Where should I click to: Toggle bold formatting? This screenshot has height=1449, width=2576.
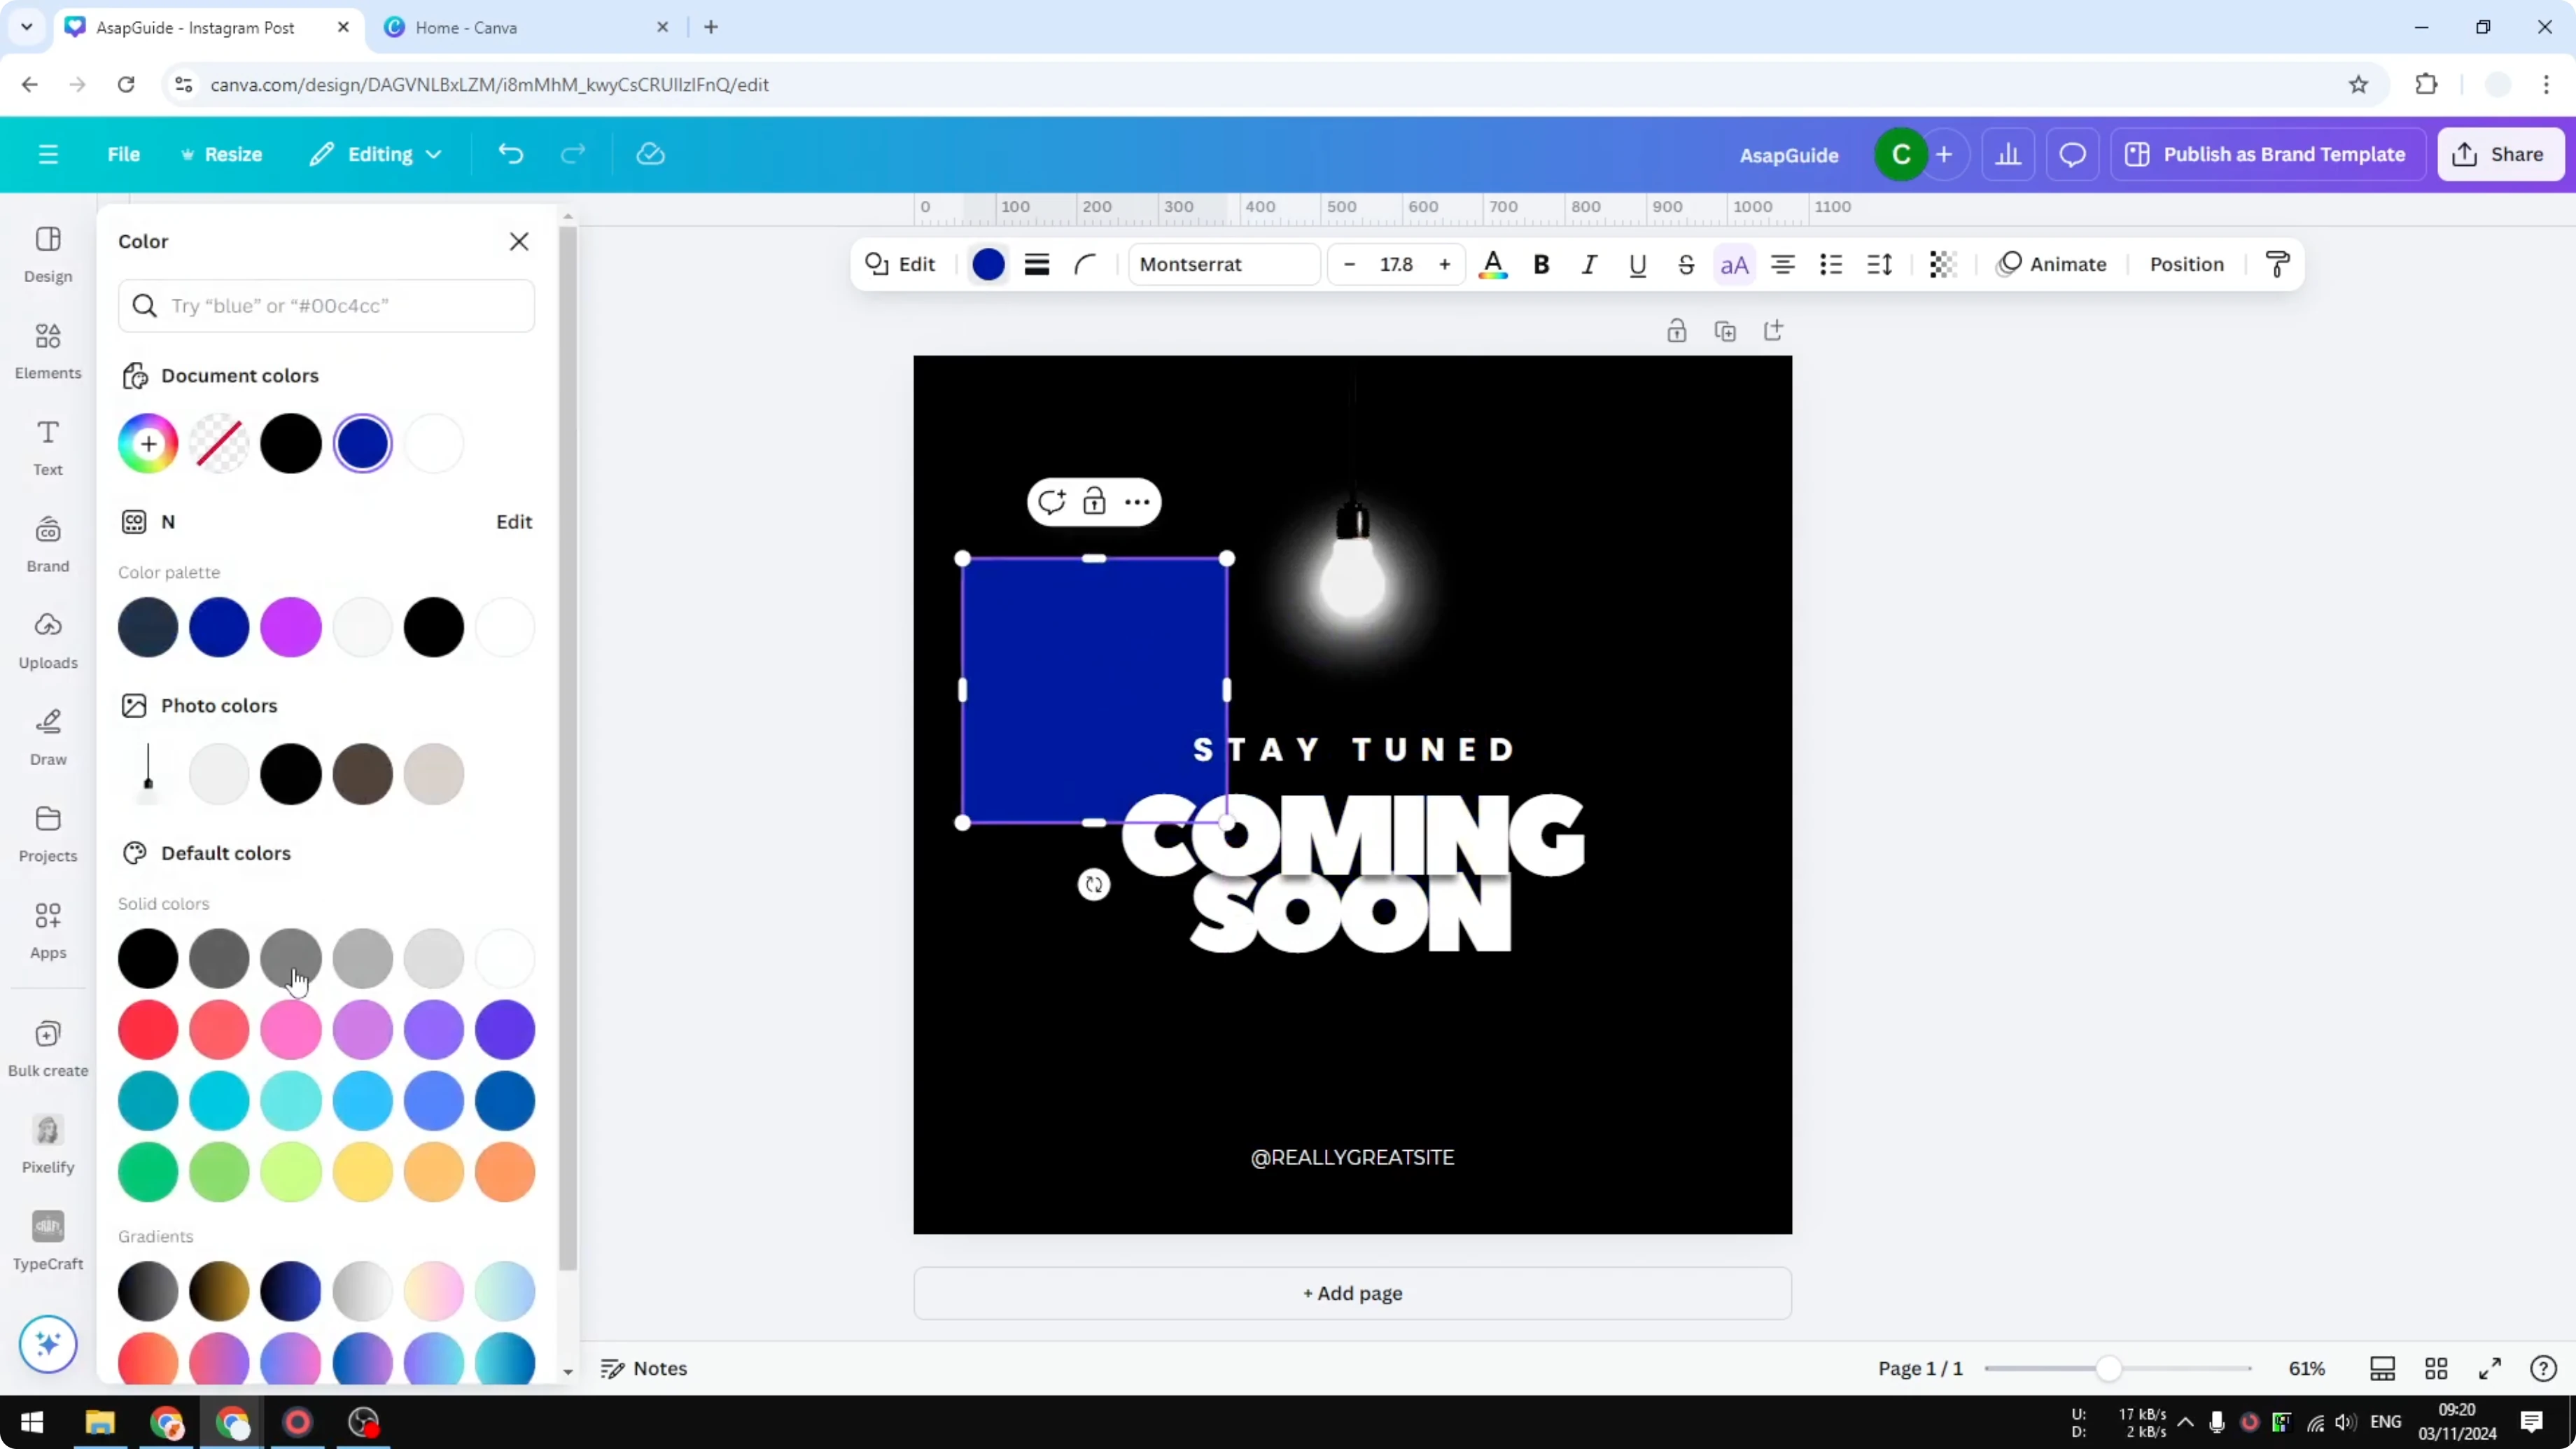(1541, 264)
